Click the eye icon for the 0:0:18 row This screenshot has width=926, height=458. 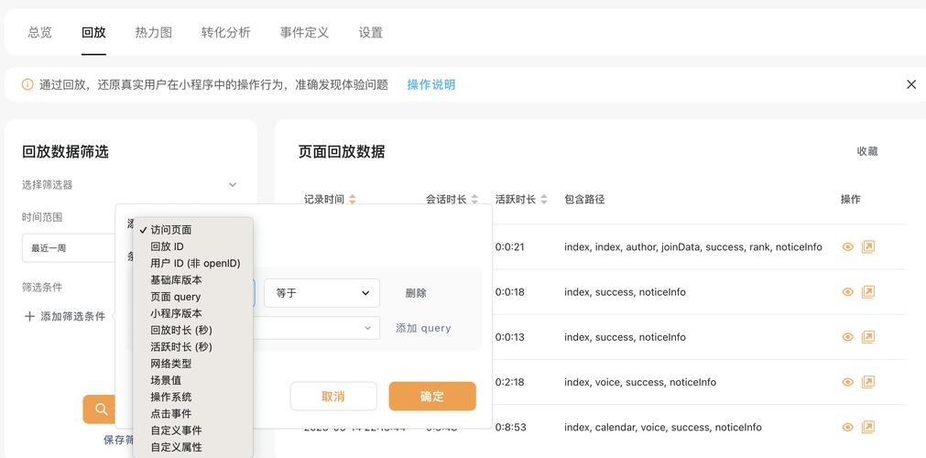tap(847, 292)
